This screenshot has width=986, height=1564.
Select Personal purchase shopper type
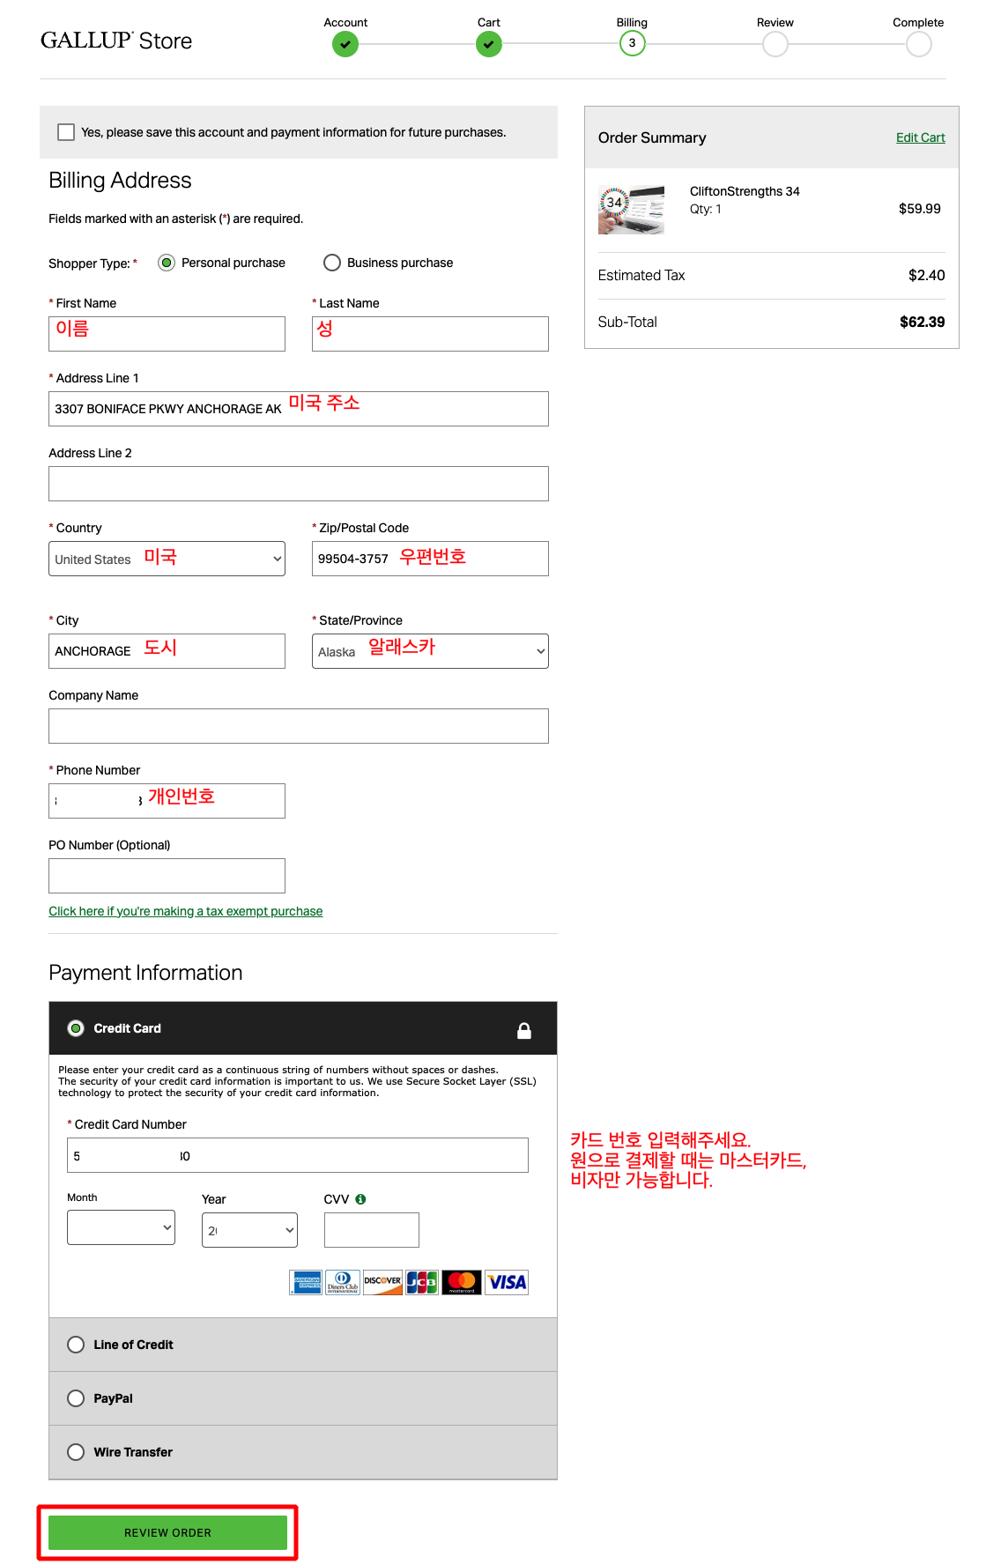coord(167,263)
